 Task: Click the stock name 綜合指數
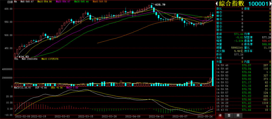pos(231,4)
